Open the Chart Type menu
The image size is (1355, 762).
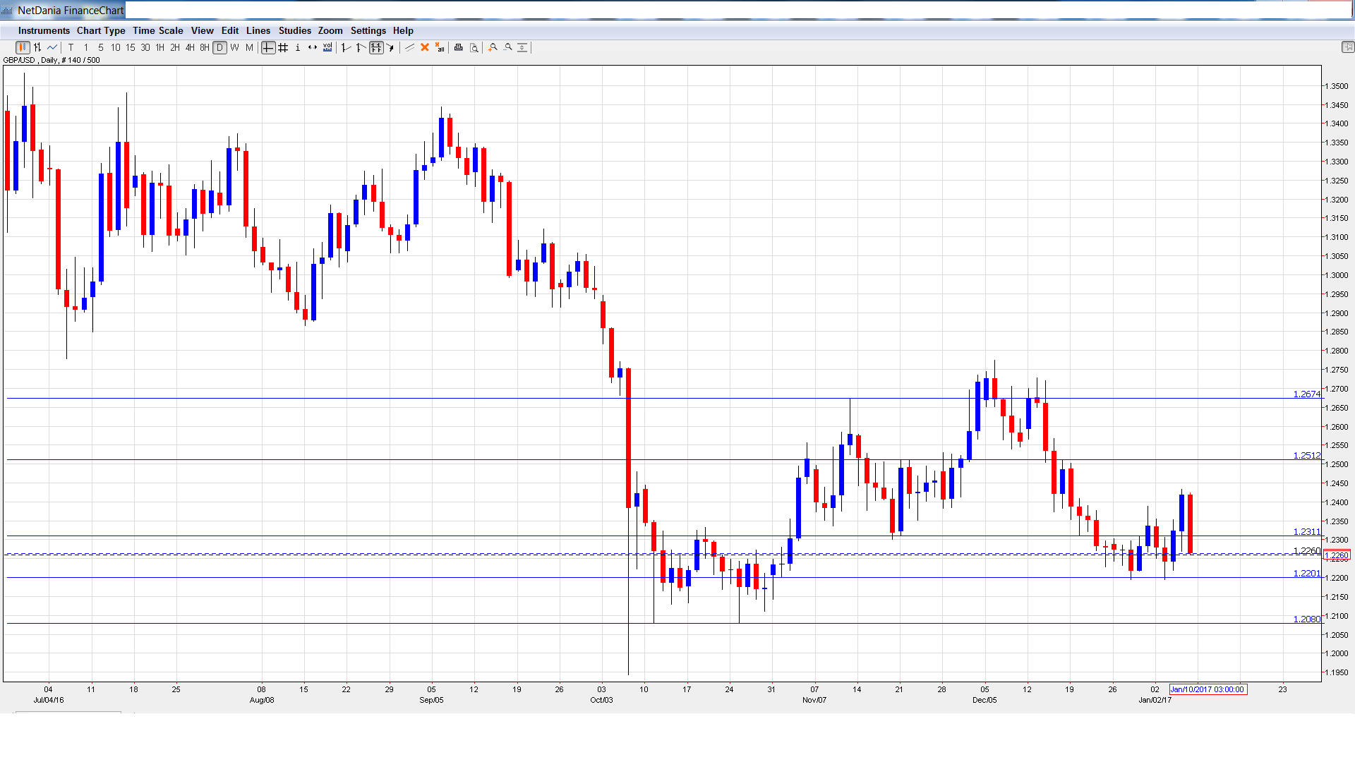point(101,30)
